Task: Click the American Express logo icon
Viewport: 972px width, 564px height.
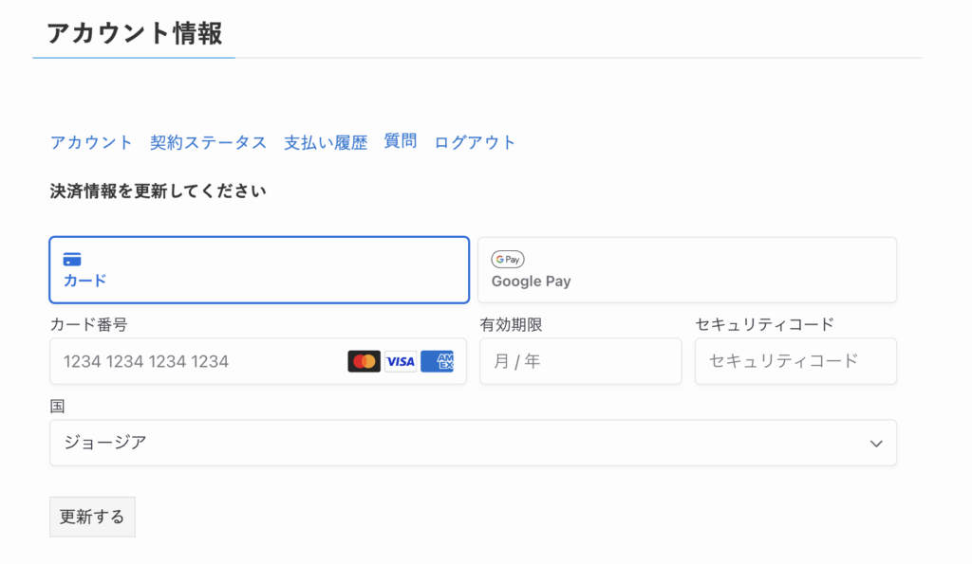Action: 437,361
